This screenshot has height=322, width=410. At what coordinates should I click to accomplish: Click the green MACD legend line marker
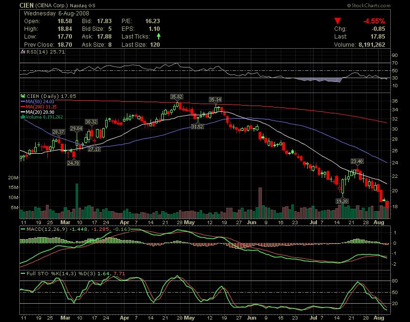coord(23,229)
